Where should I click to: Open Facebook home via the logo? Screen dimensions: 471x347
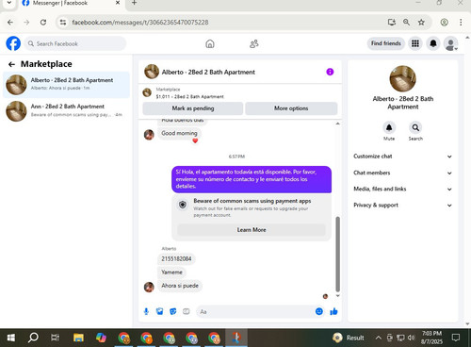pyautogui.click(x=13, y=43)
